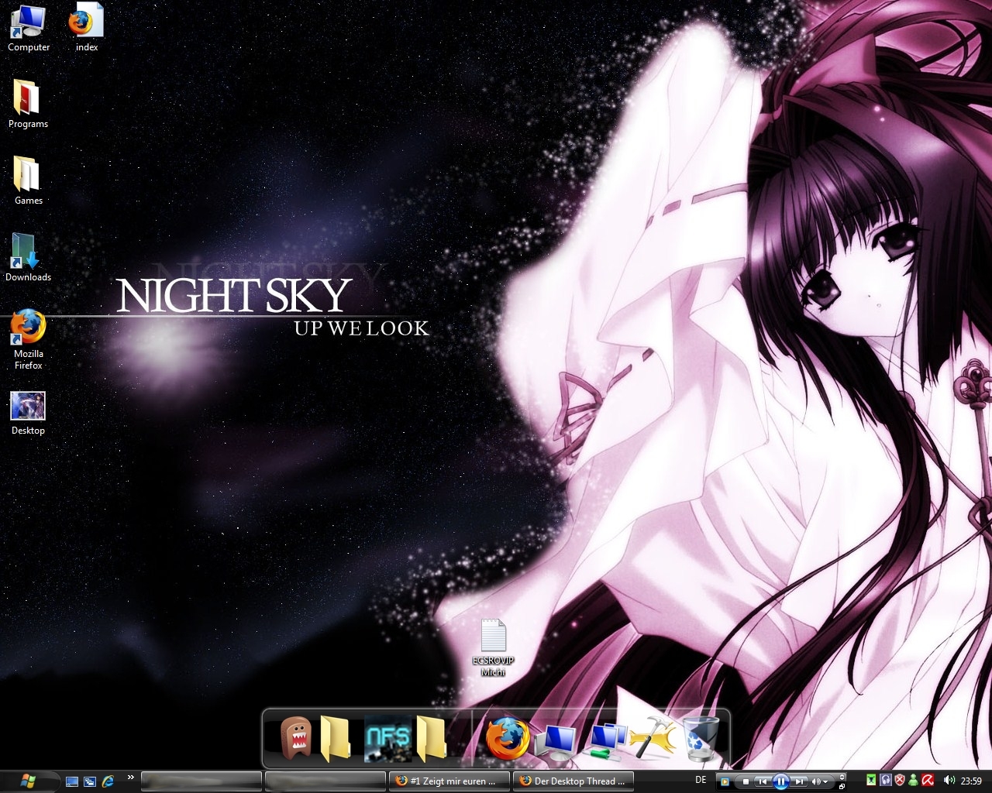The height and width of the screenshot is (793, 992).
Task: Open the system volume tray icon
Action: (949, 781)
